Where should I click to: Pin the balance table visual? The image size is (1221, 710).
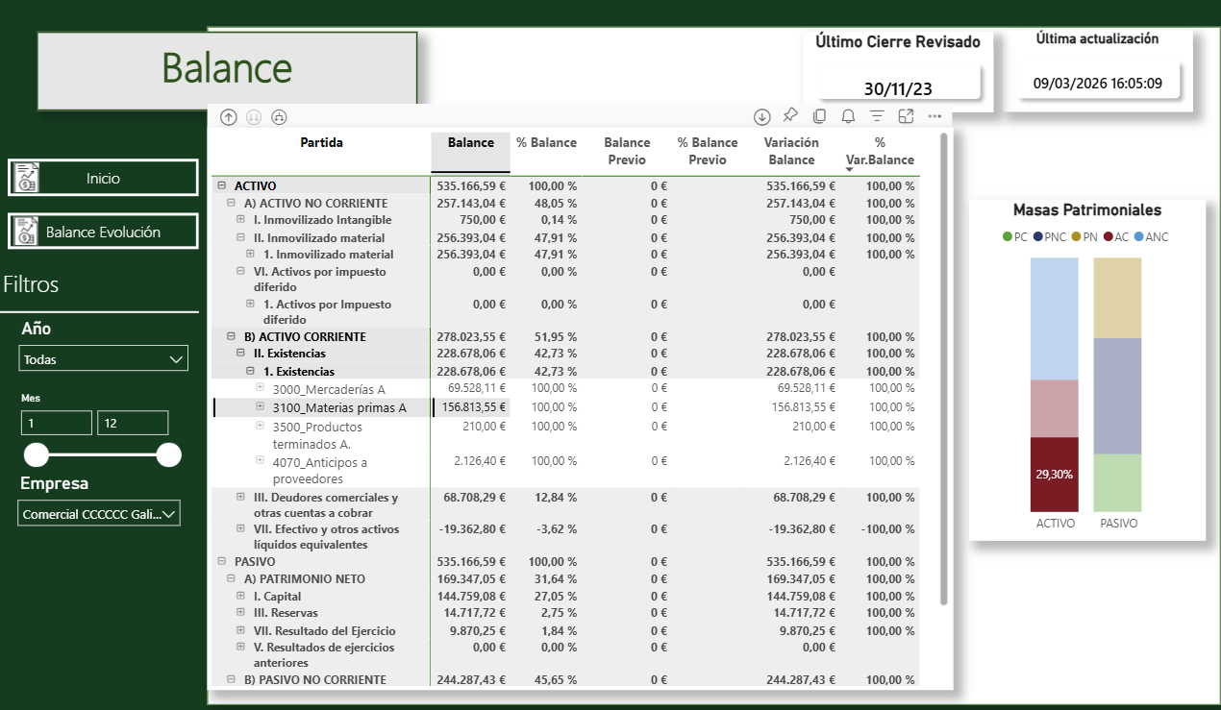pos(790,115)
